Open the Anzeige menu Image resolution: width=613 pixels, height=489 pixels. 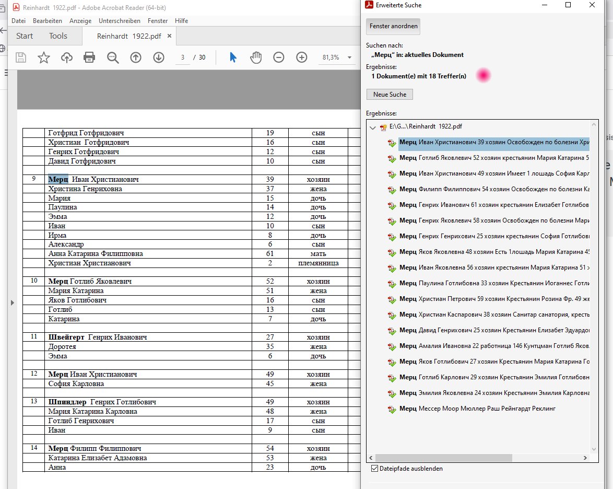point(80,21)
